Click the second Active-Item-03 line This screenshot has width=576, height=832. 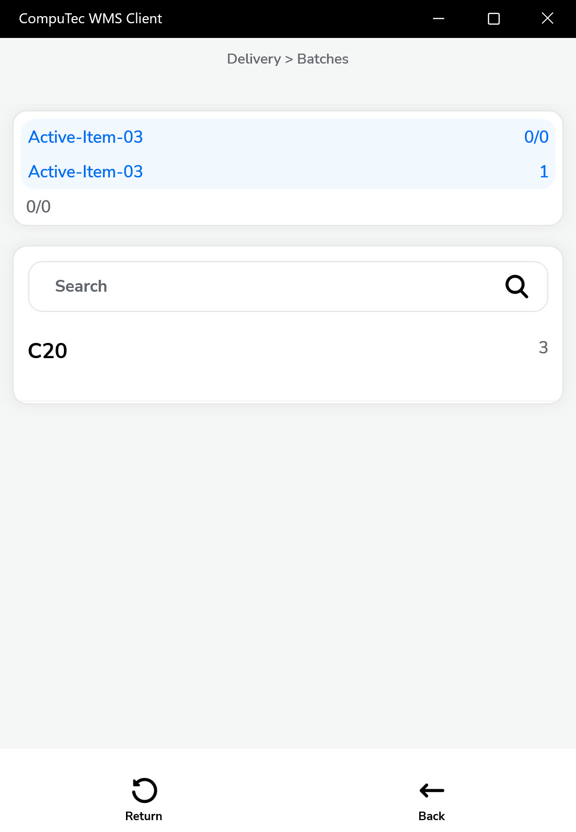pyautogui.click(x=86, y=172)
